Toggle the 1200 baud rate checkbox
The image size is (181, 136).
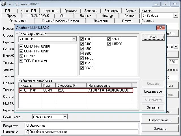point(82,39)
